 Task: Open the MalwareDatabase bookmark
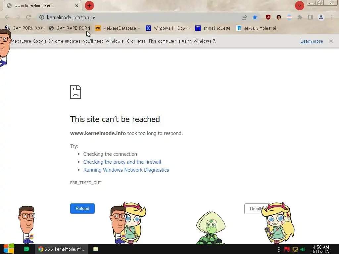pyautogui.click(x=118, y=28)
